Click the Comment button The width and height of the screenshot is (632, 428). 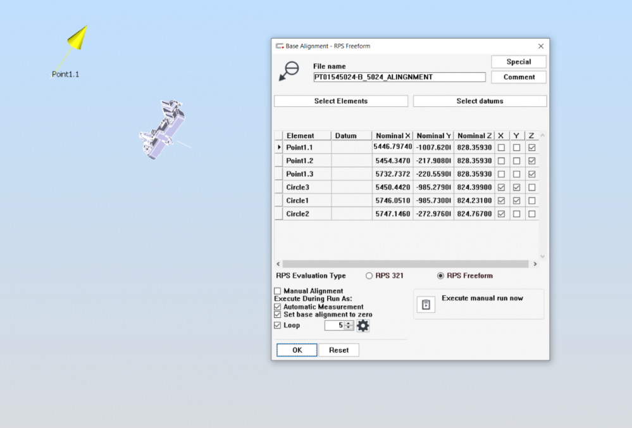518,77
